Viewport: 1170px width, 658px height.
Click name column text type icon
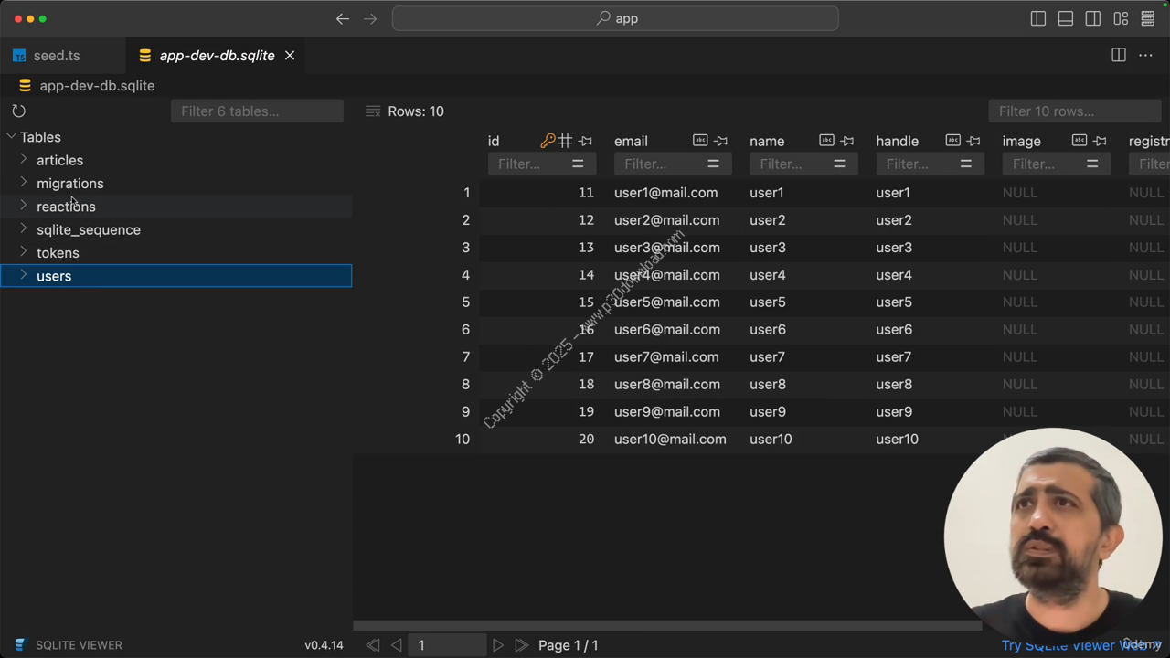[826, 141]
